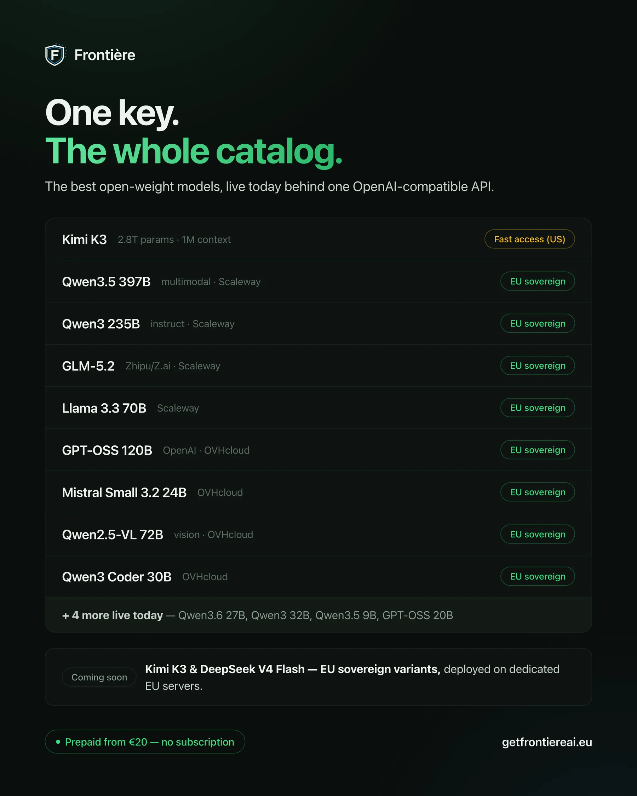Click the Coming soon pill
Viewport: 637px width, 796px height.
tap(99, 677)
